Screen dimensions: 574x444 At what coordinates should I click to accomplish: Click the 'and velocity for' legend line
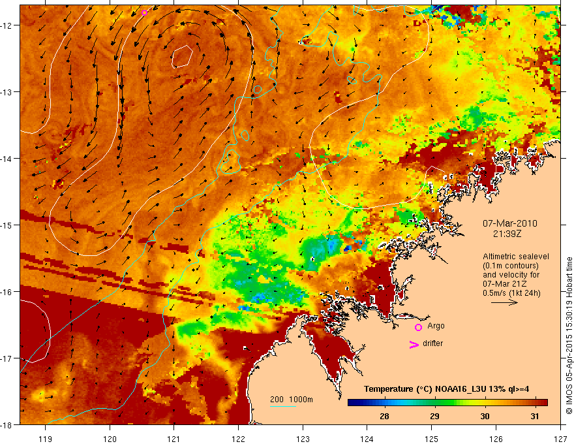(511, 275)
